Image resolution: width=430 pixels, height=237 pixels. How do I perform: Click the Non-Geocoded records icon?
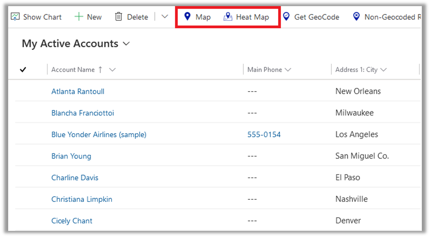click(x=356, y=17)
